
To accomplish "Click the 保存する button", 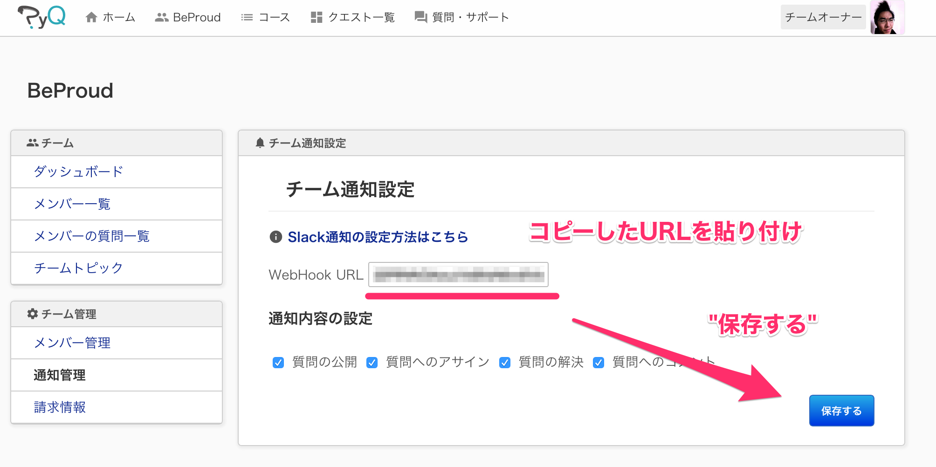I will click(x=841, y=411).
